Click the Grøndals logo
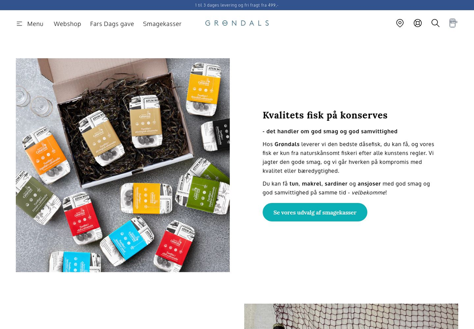The width and height of the screenshot is (474, 329). tap(237, 23)
